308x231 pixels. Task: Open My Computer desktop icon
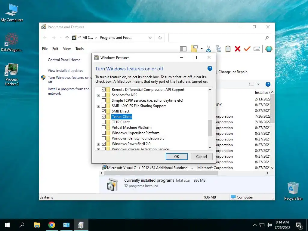pyautogui.click(x=12, y=12)
